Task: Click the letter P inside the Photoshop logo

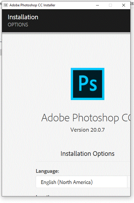Action: click(x=83, y=83)
